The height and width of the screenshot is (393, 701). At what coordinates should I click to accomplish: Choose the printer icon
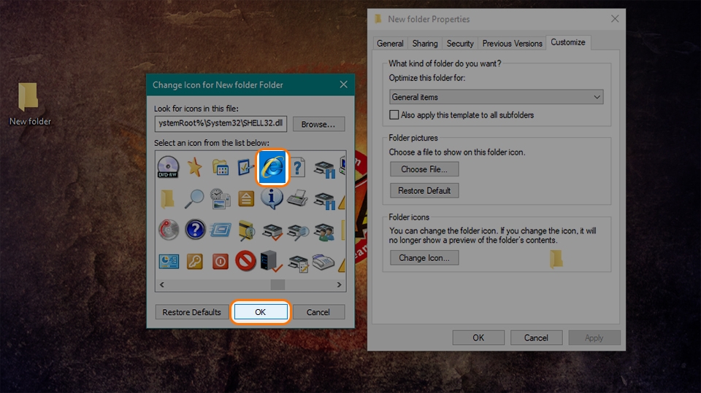(297, 198)
